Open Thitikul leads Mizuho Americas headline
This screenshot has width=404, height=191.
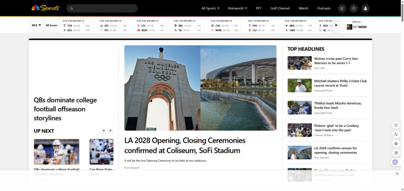[x=338, y=105]
